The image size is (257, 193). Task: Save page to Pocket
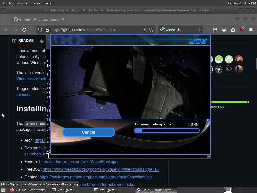215,30
